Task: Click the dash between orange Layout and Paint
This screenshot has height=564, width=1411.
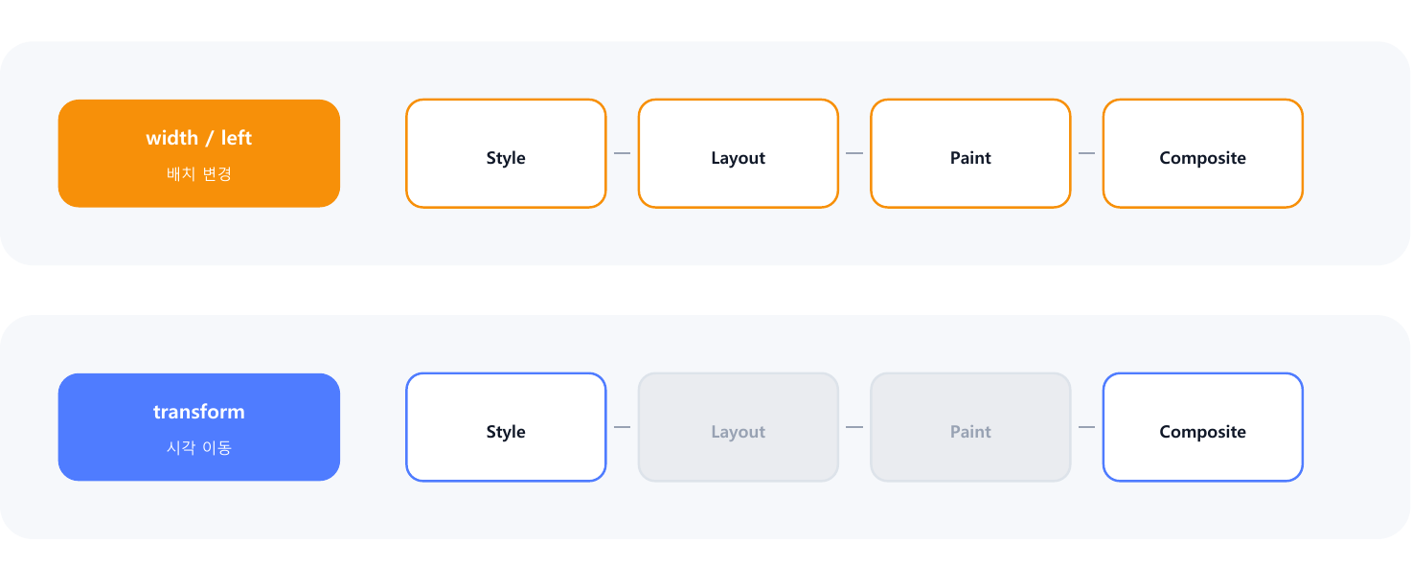Action: 854,153
